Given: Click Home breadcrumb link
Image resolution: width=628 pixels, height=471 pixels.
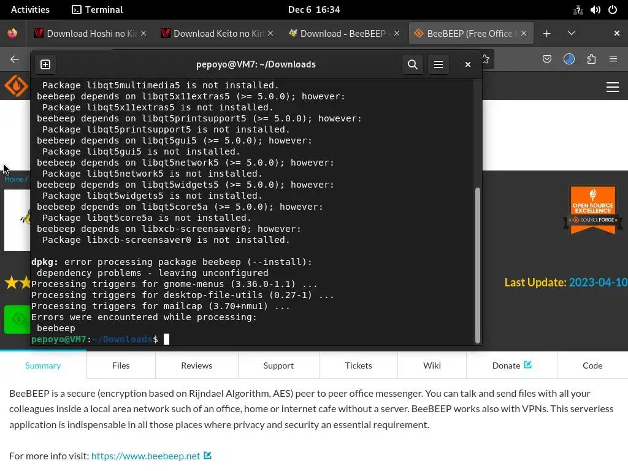Looking at the screenshot, I should click(x=14, y=179).
